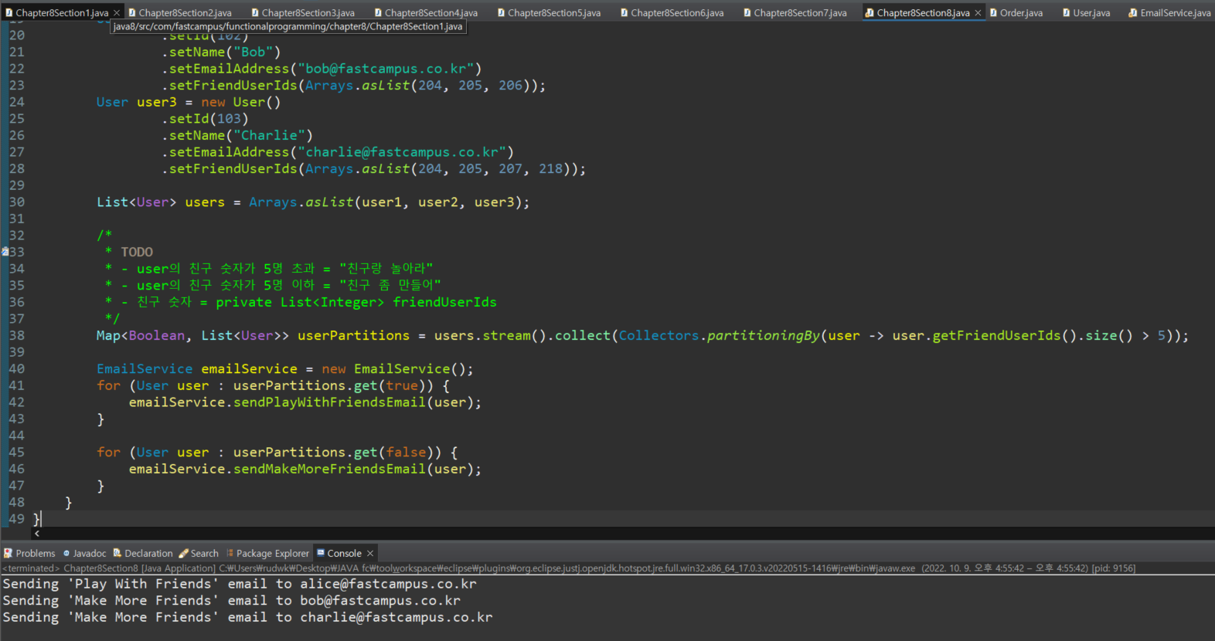1215x641 pixels.
Task: Click "users" list declaration on line 30
Action: point(205,202)
